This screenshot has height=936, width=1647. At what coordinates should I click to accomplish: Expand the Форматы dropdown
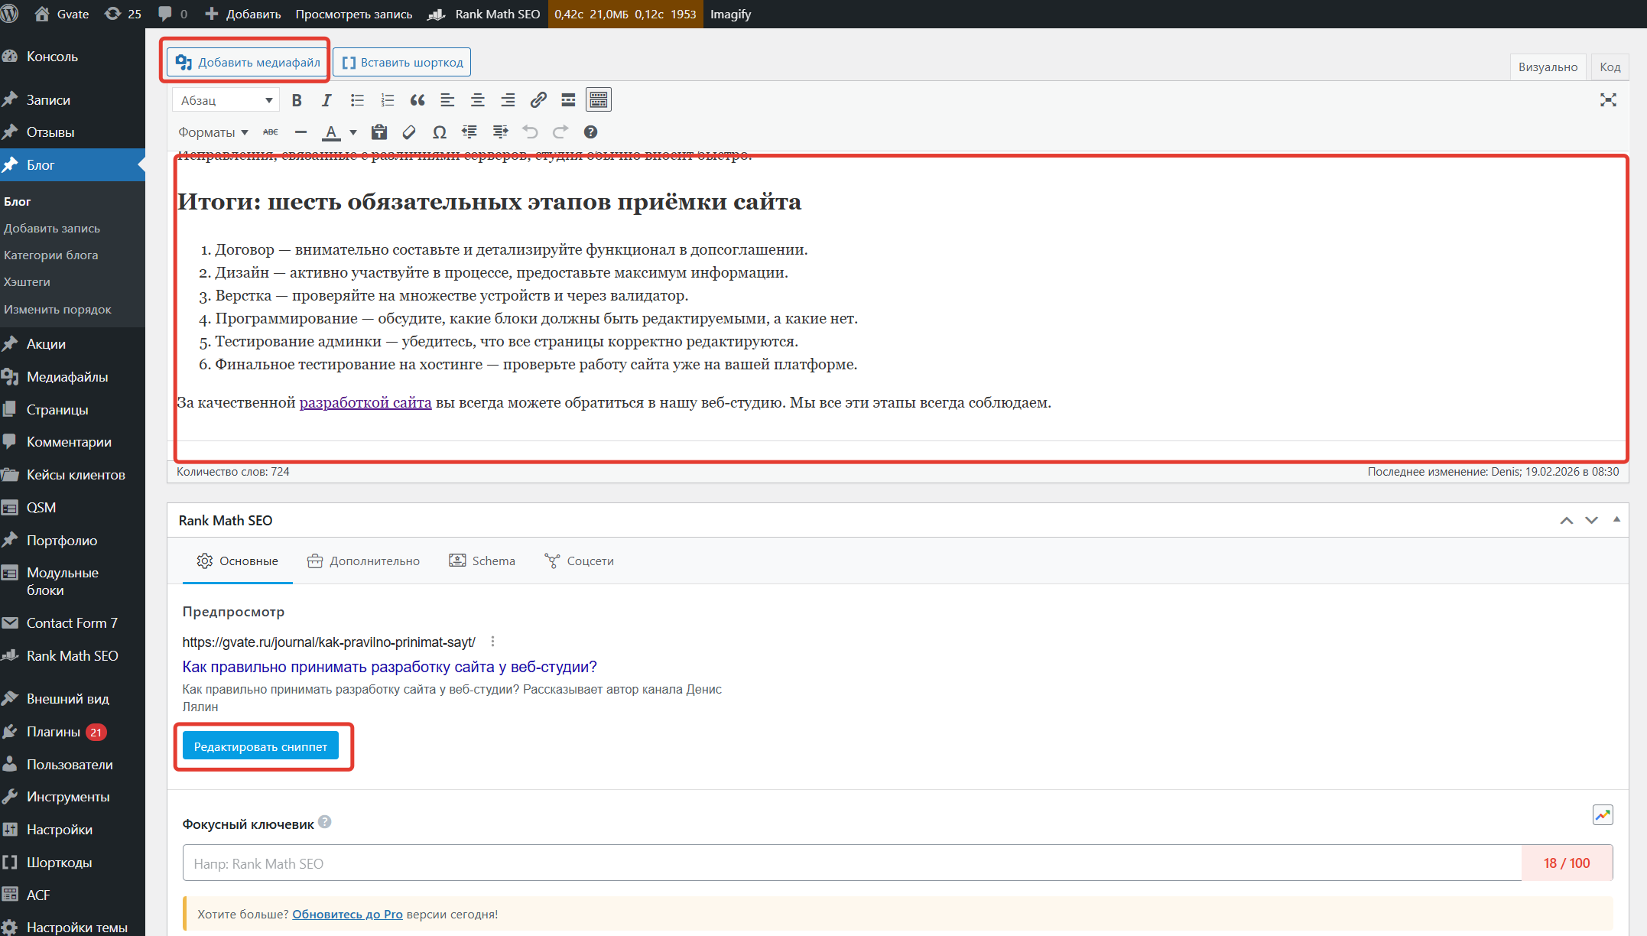213,132
